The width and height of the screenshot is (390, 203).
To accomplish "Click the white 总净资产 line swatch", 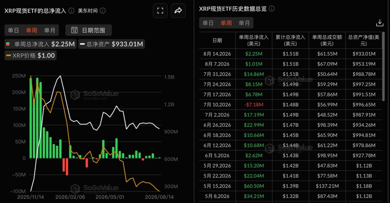I will click(x=82, y=44).
